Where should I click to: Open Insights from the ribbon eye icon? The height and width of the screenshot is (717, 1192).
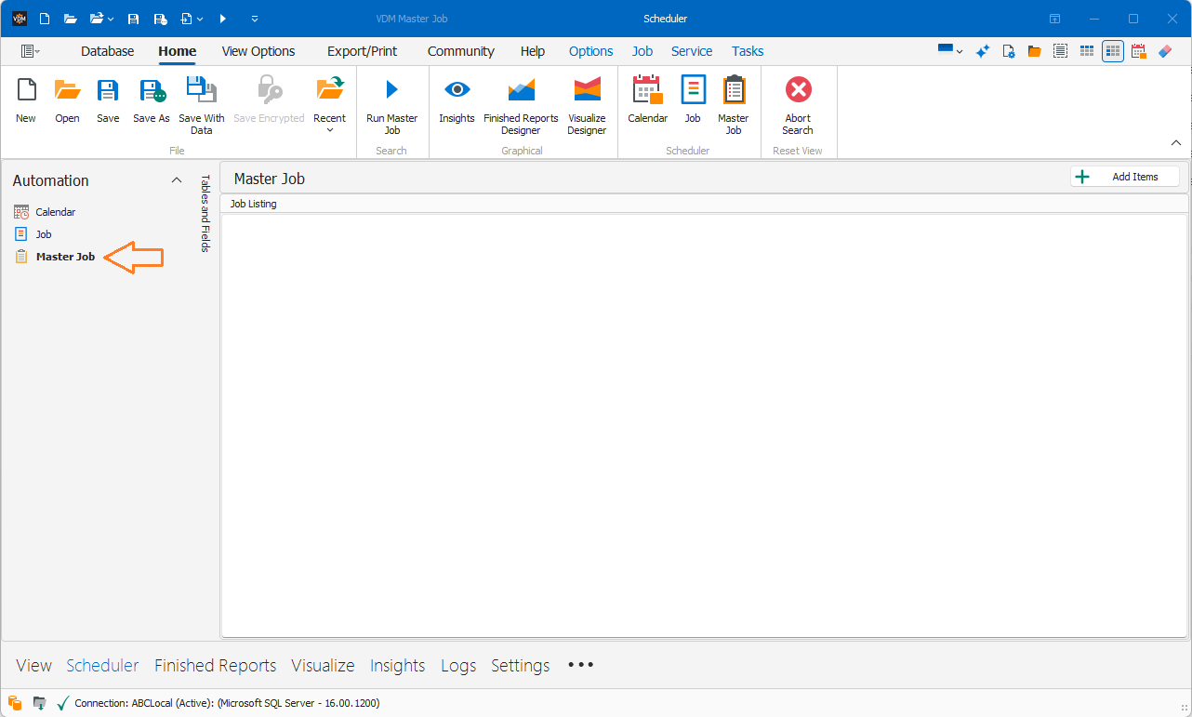pos(457,90)
